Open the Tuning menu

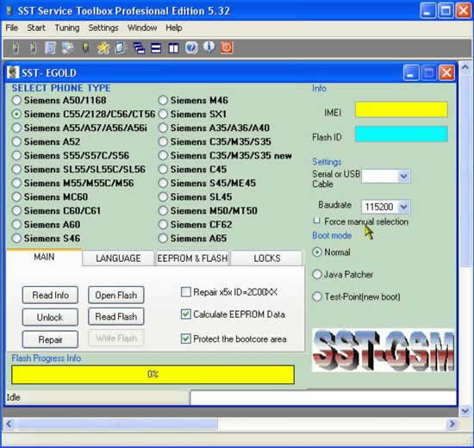click(x=67, y=28)
